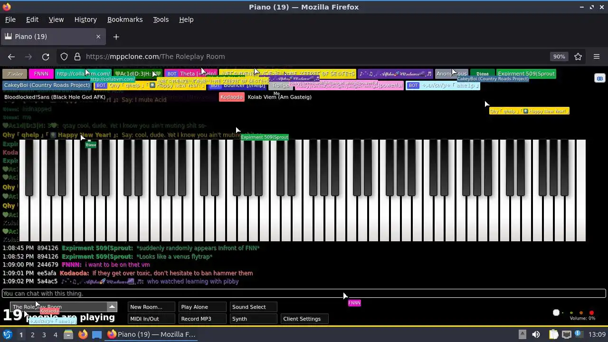Screen dimensions: 608x342
Task: Open the View menu
Action: click(56, 19)
